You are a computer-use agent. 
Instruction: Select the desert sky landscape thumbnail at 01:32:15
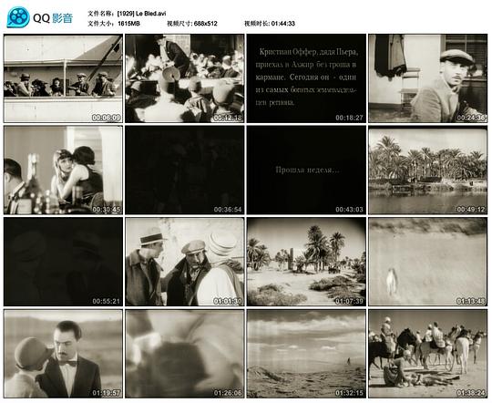coord(306,354)
